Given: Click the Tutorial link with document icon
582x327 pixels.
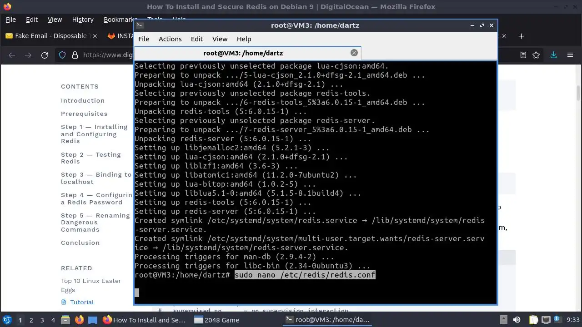Looking at the screenshot, I should coord(77,302).
